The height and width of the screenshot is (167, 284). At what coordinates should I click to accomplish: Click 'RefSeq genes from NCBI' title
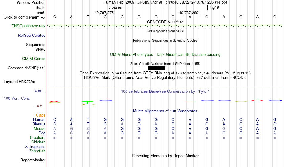(165, 31)
